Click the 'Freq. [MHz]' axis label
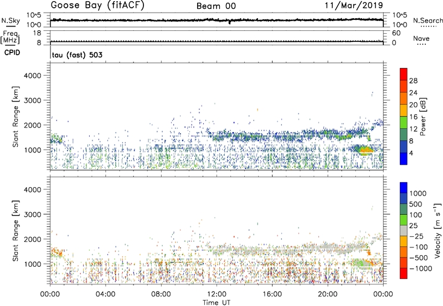The image size is (443, 306). [11, 37]
